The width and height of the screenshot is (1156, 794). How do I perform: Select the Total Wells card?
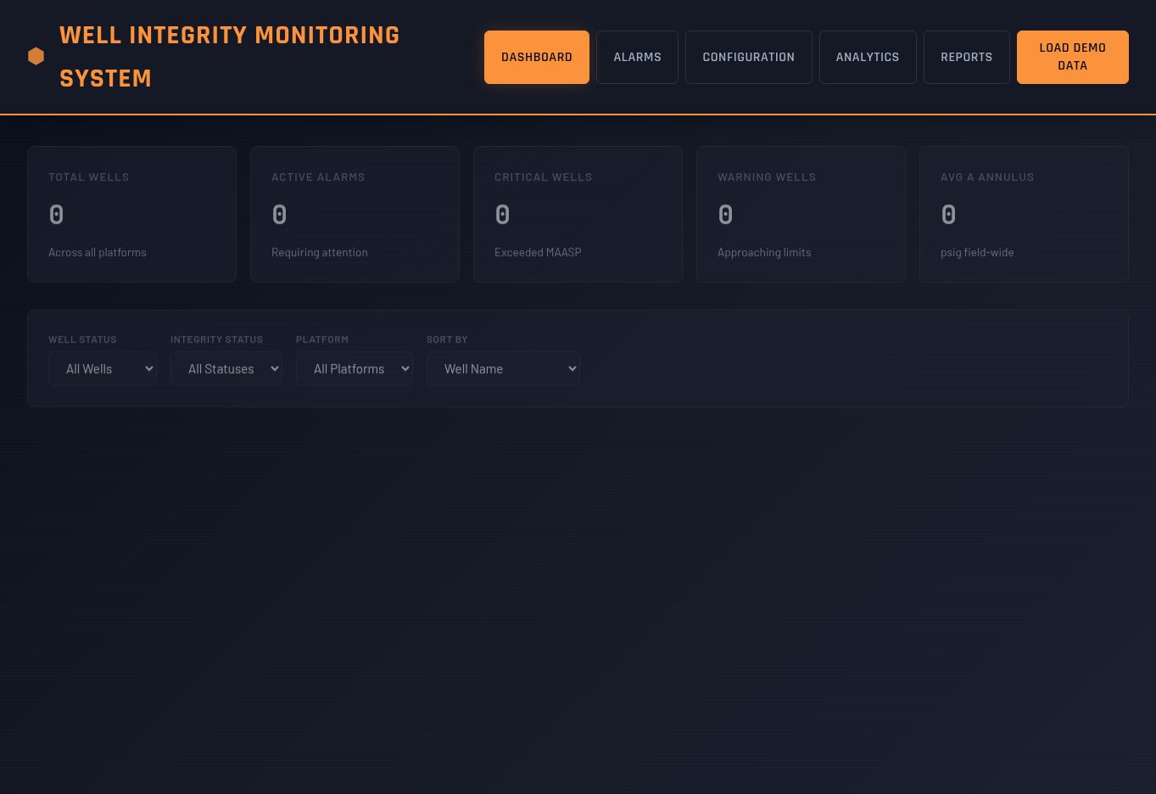pos(131,214)
